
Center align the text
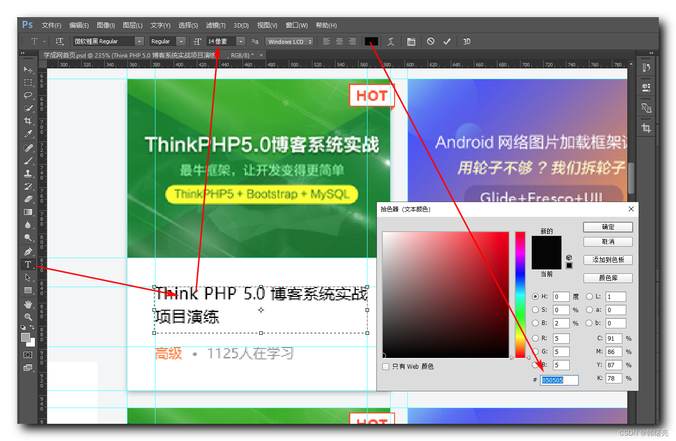point(339,41)
